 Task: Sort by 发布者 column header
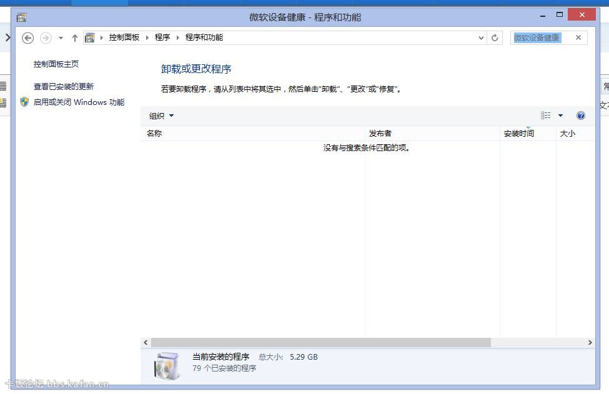click(x=433, y=134)
